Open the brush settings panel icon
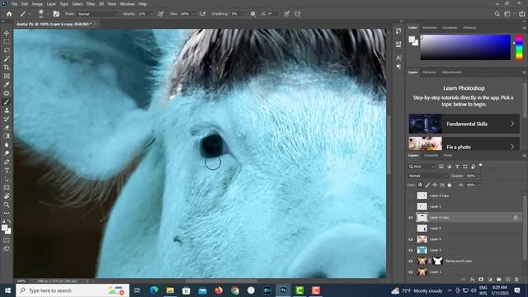 point(56,14)
